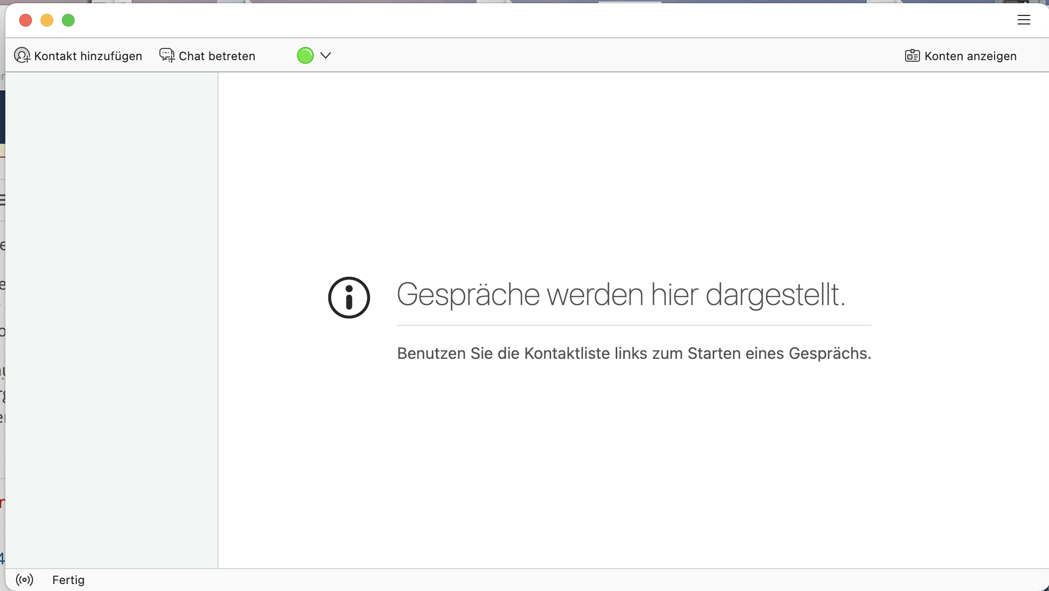Minimize the window with yellow button
1049x591 pixels.
coord(47,20)
